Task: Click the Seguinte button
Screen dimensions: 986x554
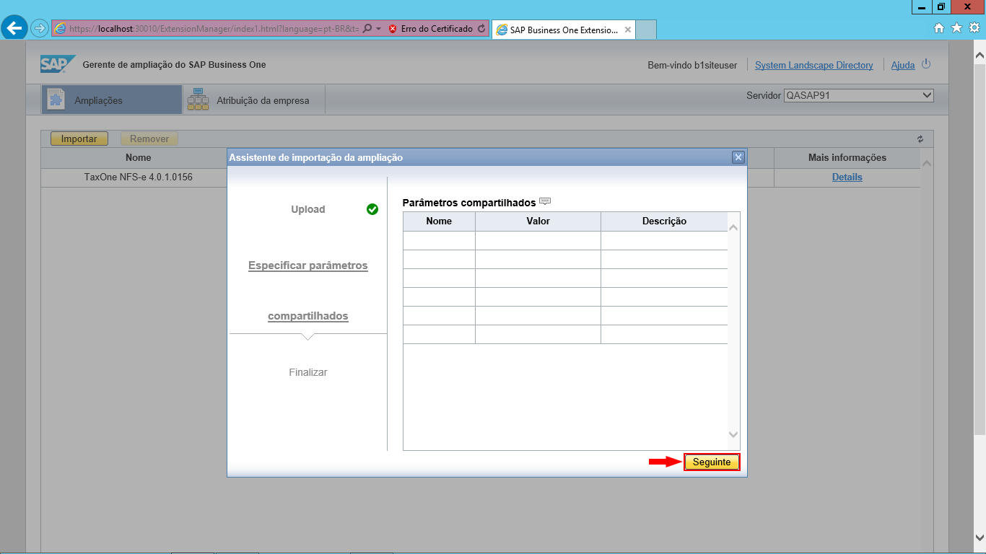Action: pos(712,462)
